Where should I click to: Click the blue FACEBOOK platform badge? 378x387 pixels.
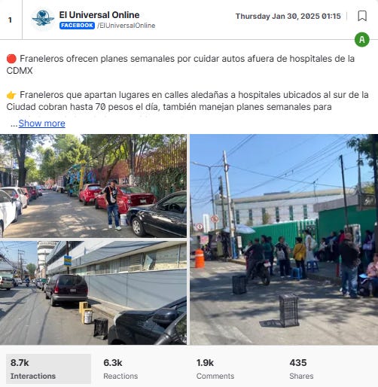[77, 26]
